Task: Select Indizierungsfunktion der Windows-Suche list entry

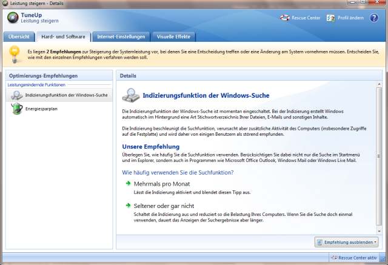Action: [x=59, y=95]
